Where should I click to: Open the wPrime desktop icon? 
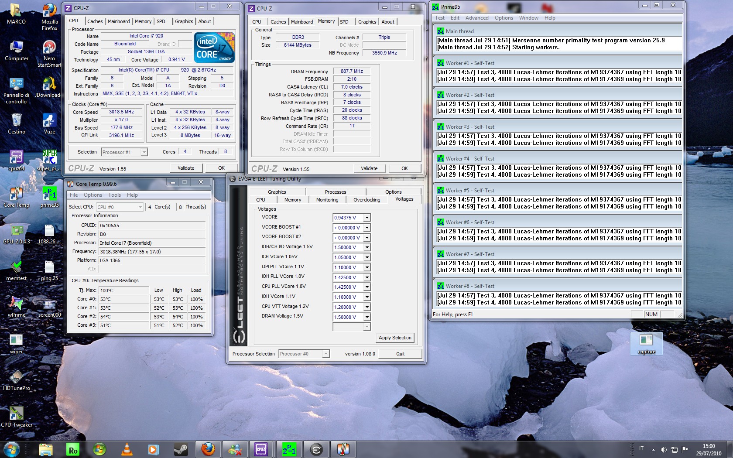click(x=16, y=307)
